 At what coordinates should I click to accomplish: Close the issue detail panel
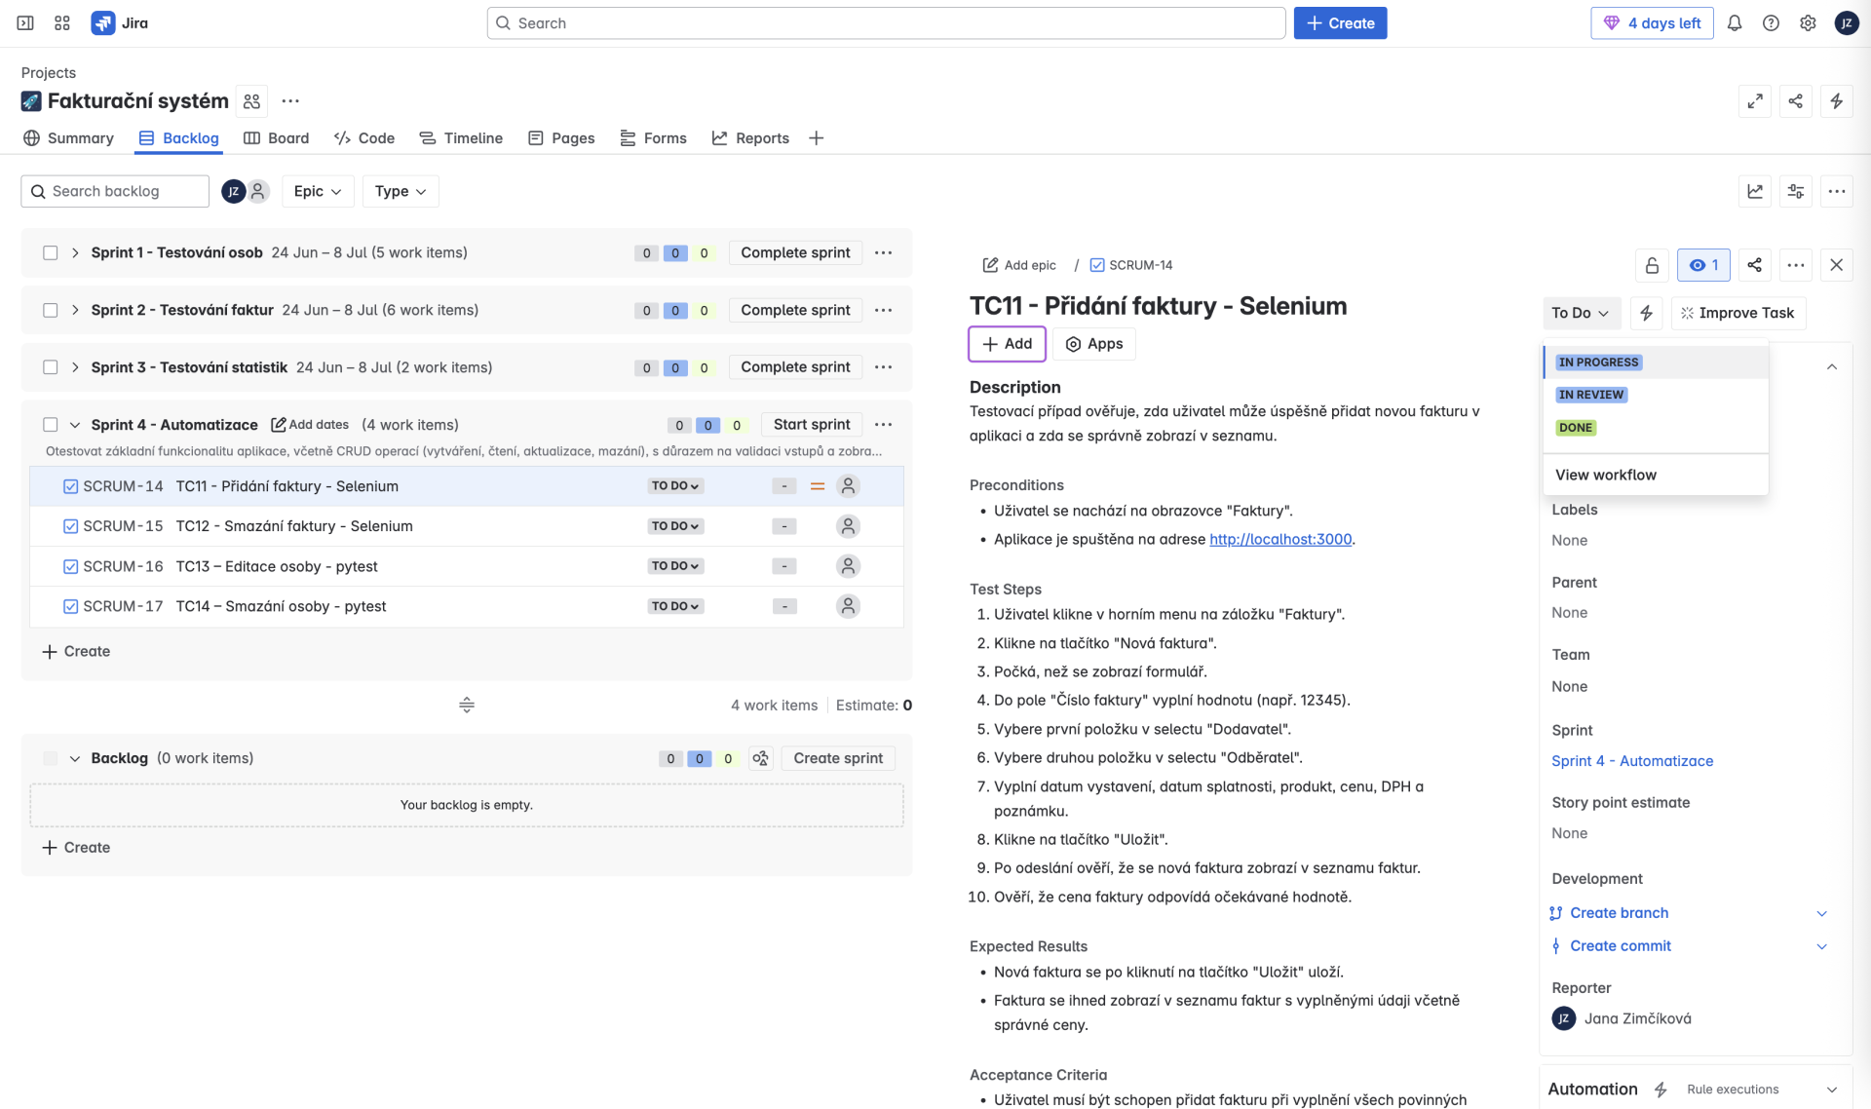point(1836,265)
